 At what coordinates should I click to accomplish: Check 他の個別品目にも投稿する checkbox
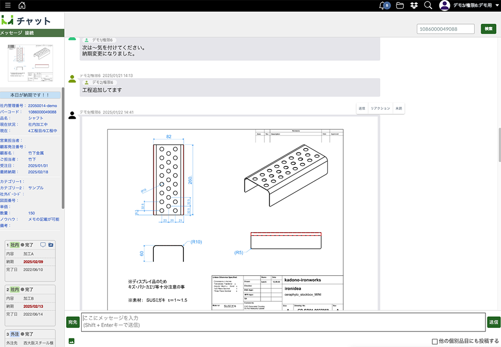point(434,341)
